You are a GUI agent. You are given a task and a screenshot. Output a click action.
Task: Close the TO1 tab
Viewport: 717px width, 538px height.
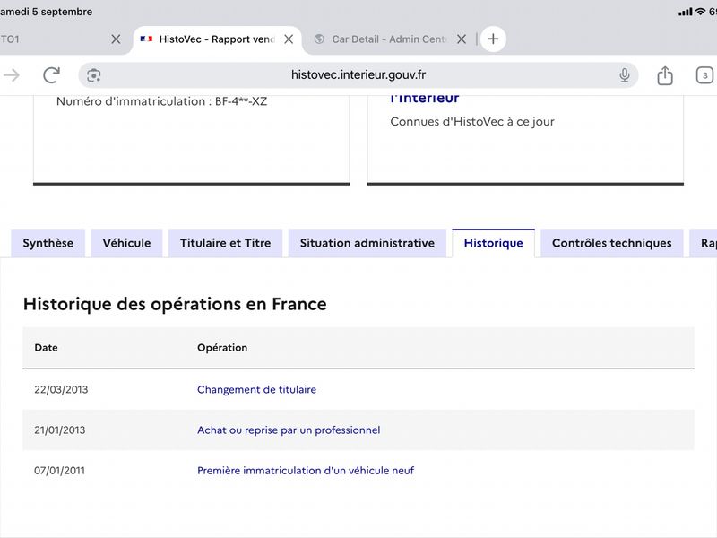tap(116, 39)
